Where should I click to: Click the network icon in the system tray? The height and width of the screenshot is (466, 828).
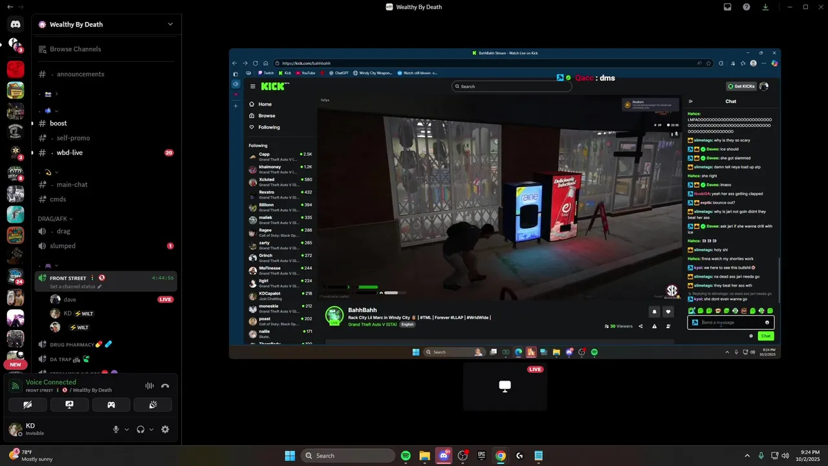pos(774,456)
